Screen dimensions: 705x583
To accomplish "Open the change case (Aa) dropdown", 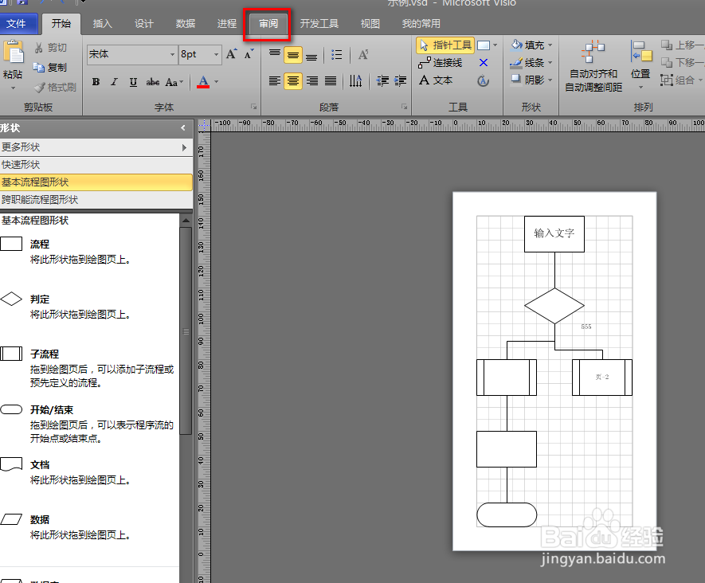I will (174, 82).
